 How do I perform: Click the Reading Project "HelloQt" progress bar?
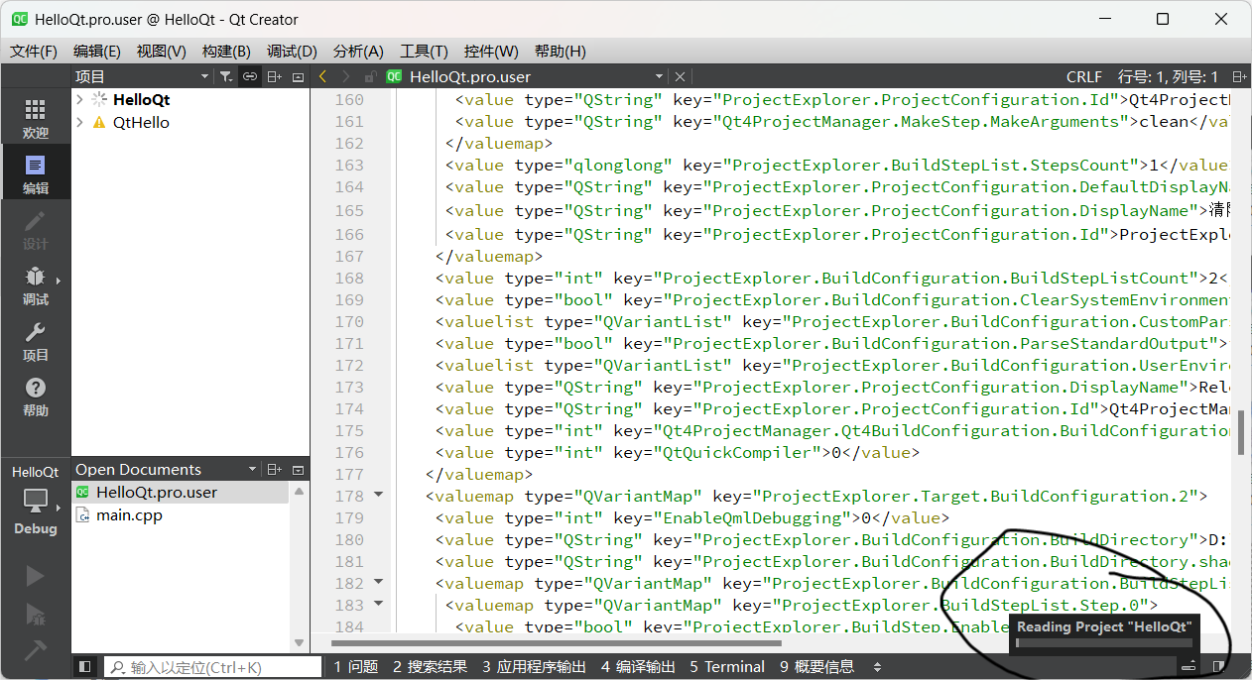[x=1104, y=642]
